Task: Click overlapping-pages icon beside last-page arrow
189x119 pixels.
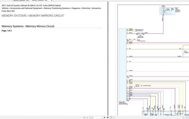Action: 111,117
